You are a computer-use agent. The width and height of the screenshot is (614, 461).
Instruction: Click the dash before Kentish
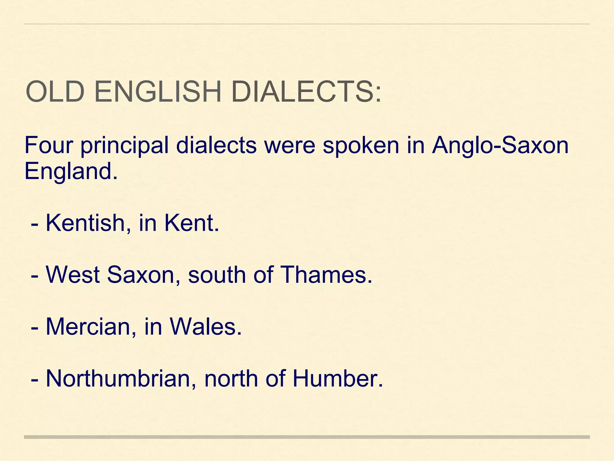tap(34, 225)
